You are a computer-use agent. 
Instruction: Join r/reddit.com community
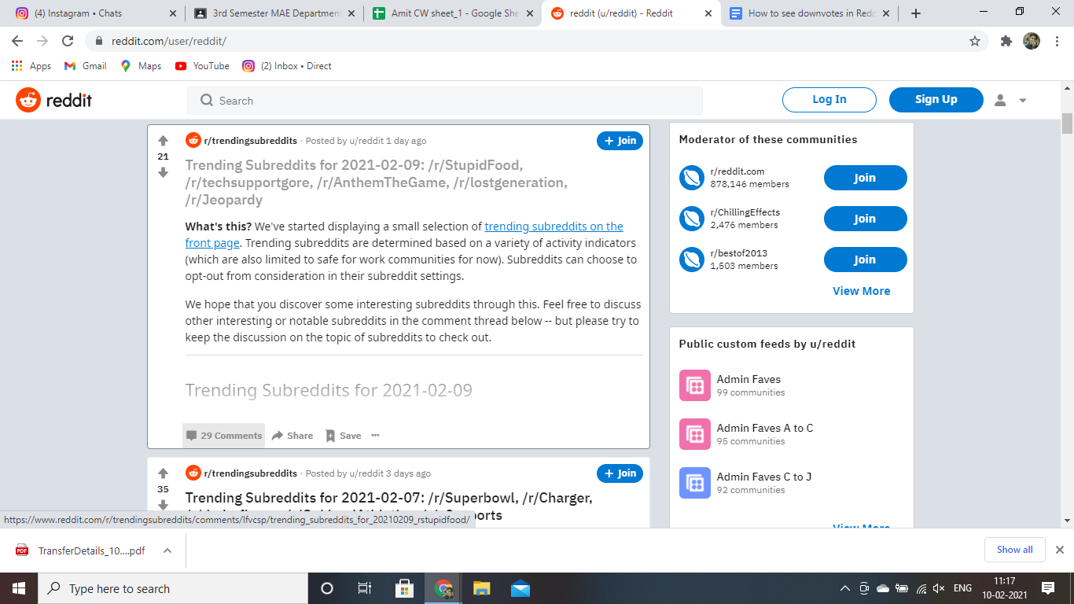pos(865,178)
